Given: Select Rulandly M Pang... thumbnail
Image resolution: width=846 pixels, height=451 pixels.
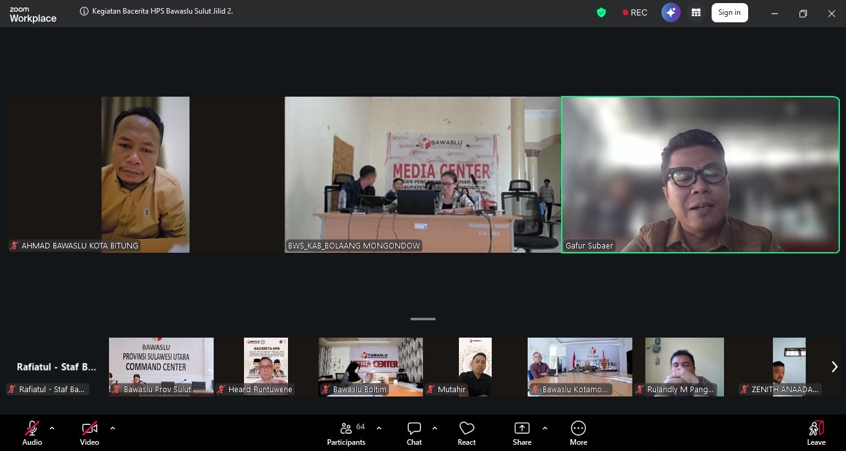Looking at the screenshot, I should click(684, 367).
